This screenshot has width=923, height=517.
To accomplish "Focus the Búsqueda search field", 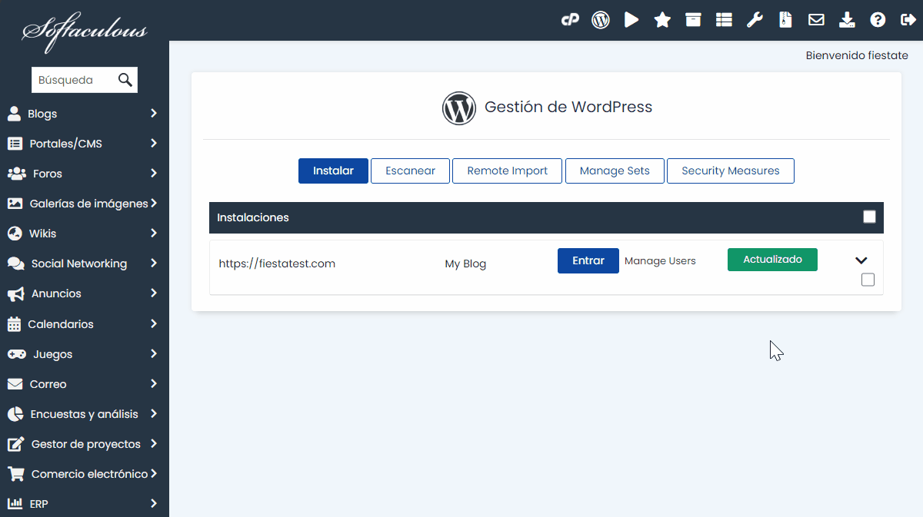I will pos(75,80).
